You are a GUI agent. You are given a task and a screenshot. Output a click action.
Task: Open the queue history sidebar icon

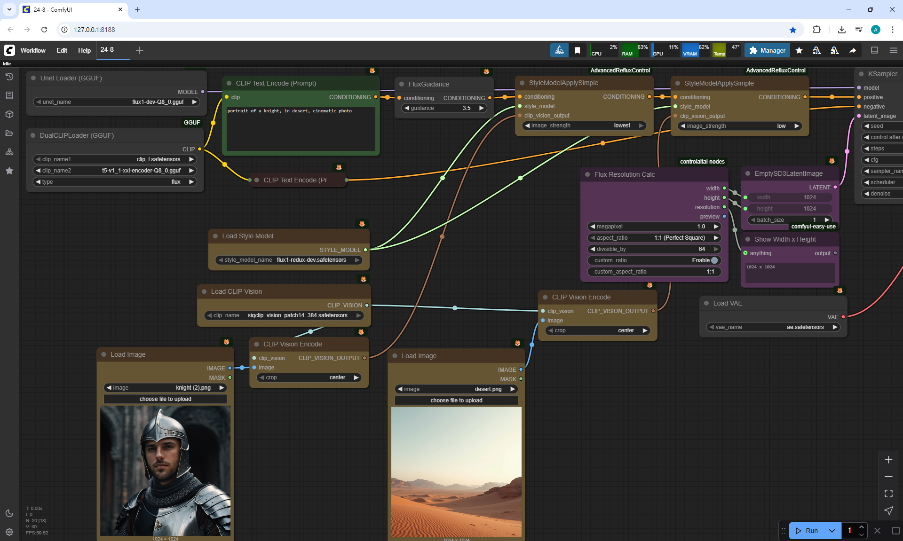(x=9, y=77)
